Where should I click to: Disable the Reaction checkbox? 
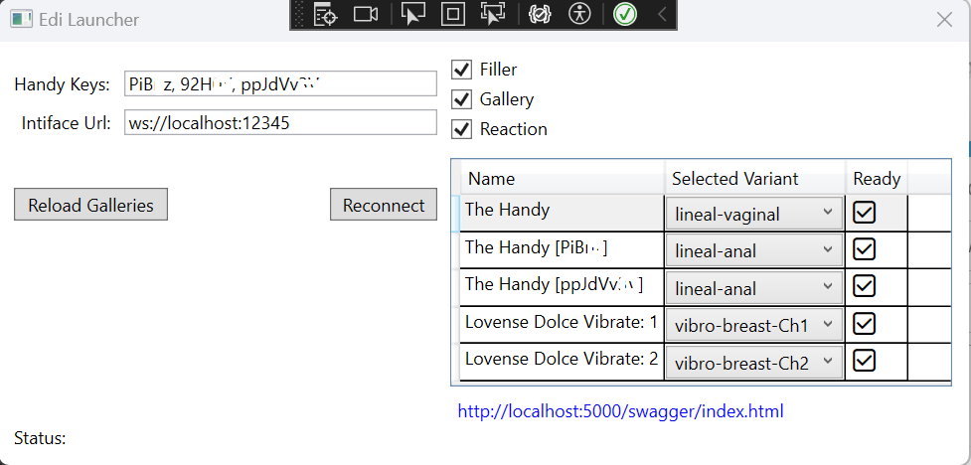click(x=461, y=129)
